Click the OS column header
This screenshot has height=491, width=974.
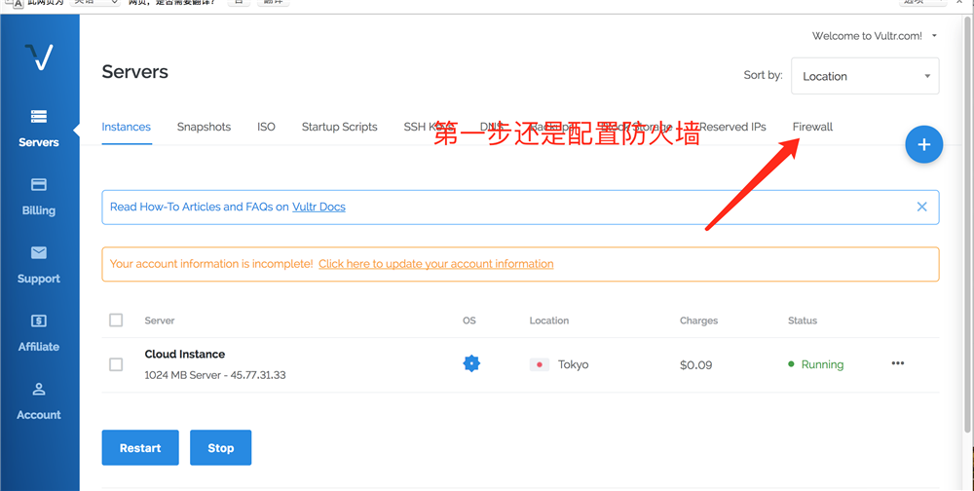[469, 321]
